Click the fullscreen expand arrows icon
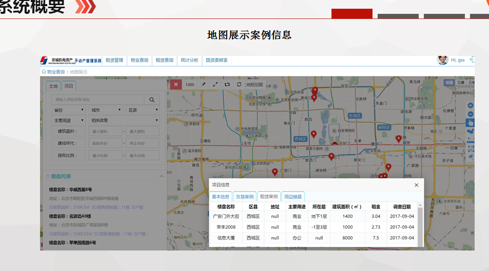This screenshot has height=271, width=489. (x=215, y=84)
